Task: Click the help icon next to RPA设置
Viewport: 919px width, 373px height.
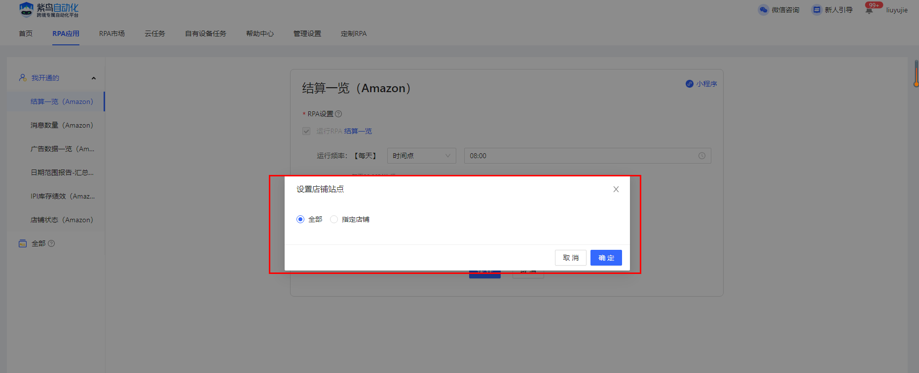Action: tap(338, 114)
